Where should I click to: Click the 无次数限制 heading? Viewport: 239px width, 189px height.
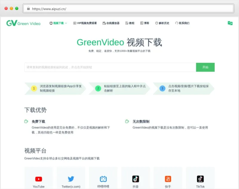click(x=141, y=122)
